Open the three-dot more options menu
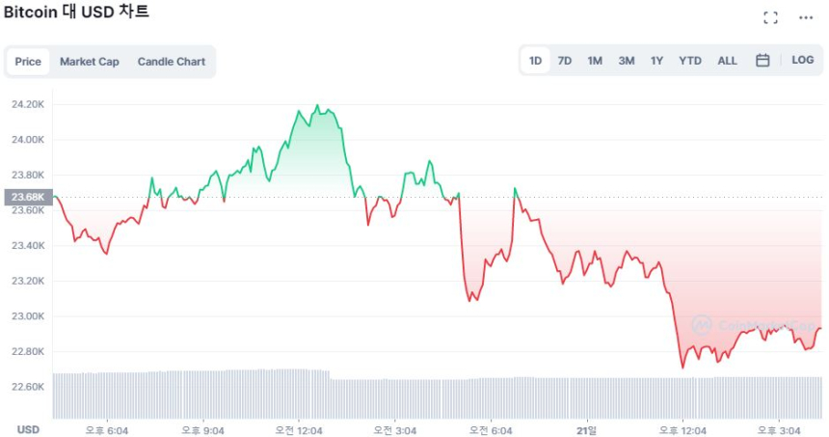The image size is (829, 437). click(x=806, y=17)
